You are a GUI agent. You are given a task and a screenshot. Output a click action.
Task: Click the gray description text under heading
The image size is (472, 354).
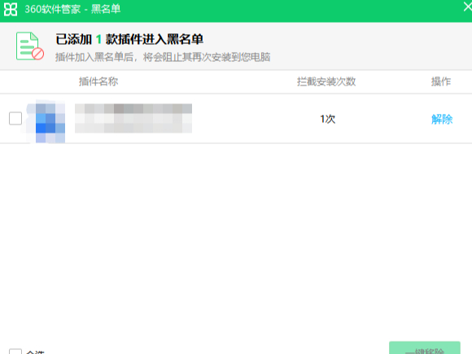pos(163,57)
